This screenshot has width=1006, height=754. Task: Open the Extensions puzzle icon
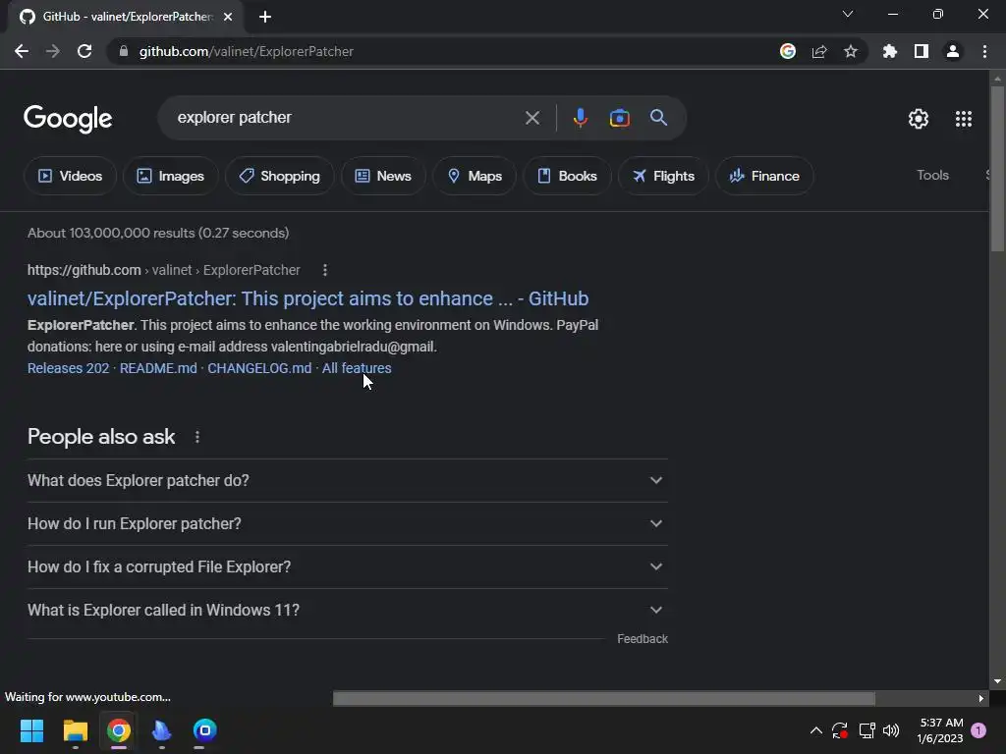pos(890,51)
